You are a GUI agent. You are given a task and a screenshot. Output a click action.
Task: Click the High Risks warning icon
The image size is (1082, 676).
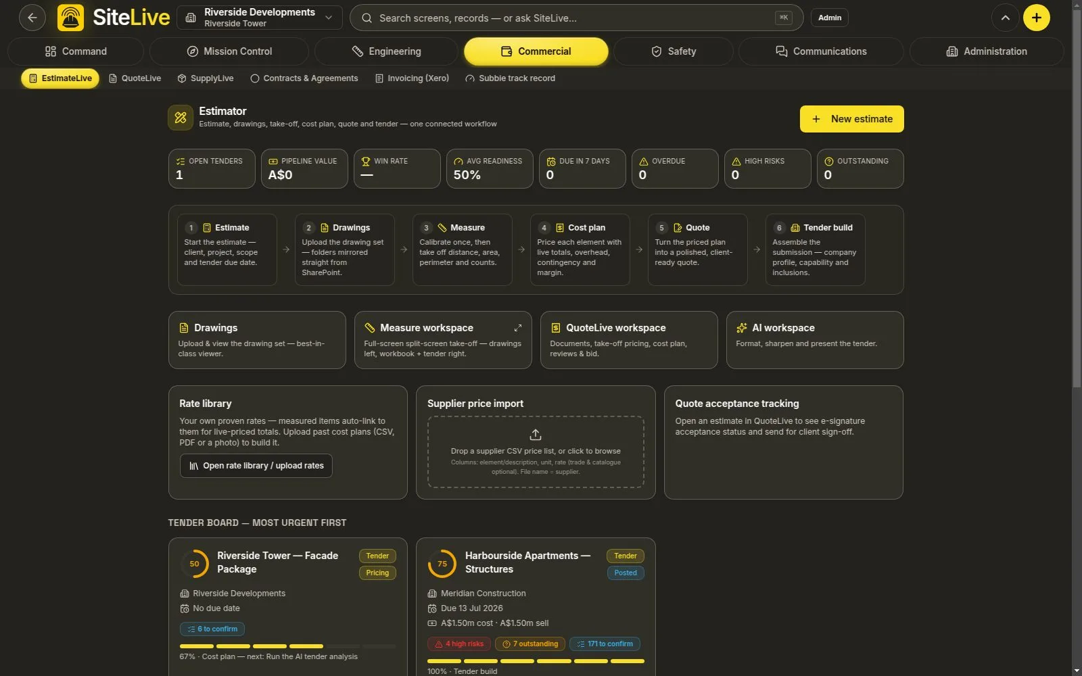[736, 162]
